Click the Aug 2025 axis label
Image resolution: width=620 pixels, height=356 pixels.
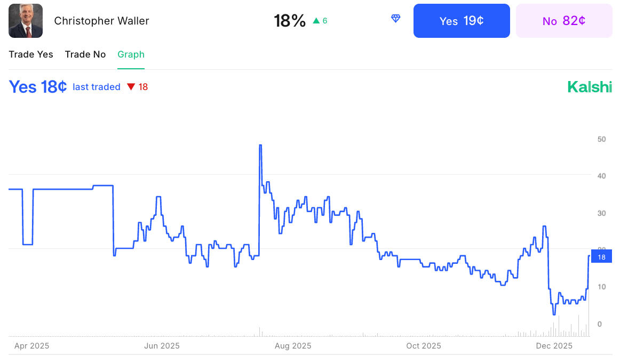293,346
